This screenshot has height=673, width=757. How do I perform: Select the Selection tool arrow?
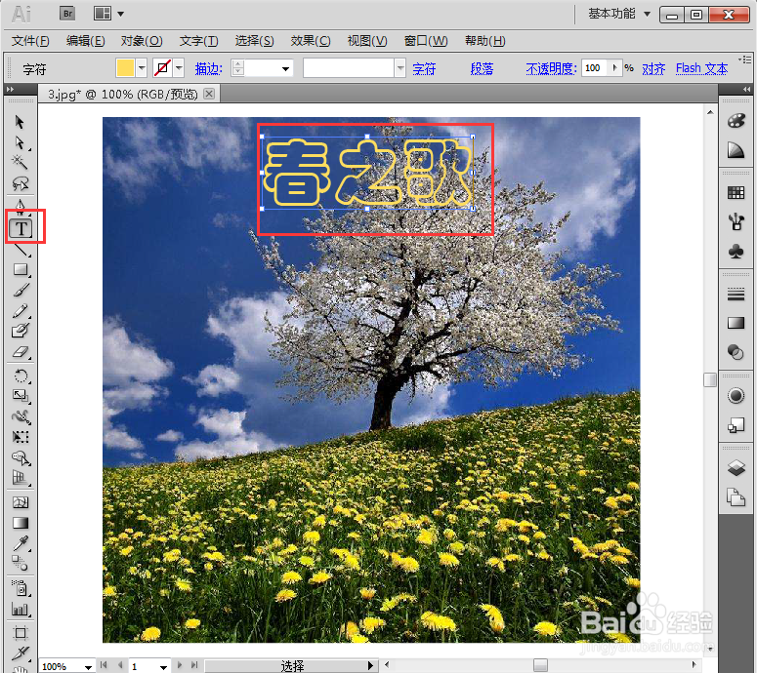coord(20,122)
